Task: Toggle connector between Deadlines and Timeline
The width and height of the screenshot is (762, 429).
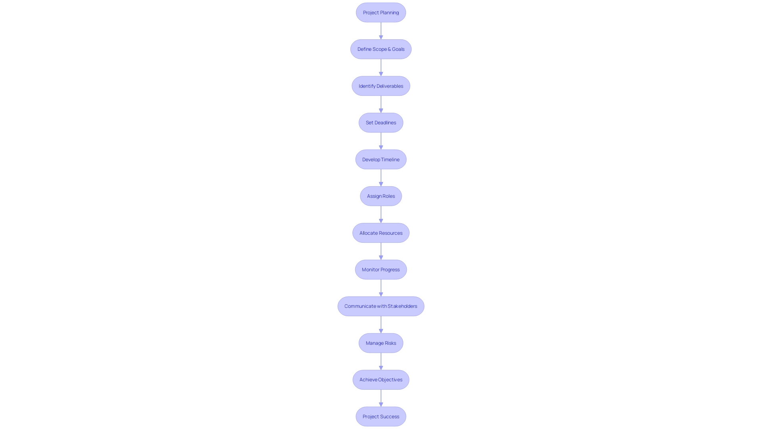Action: pyautogui.click(x=381, y=140)
